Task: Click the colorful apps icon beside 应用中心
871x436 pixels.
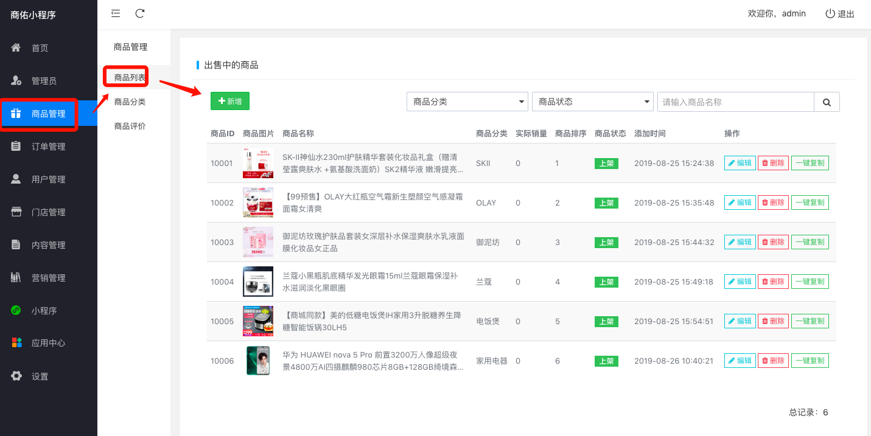Action: pos(16,343)
